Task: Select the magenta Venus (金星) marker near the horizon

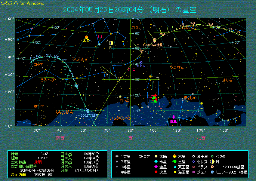Action: (173, 117)
